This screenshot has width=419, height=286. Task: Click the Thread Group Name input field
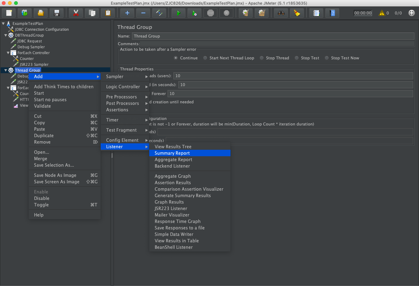coord(273,36)
